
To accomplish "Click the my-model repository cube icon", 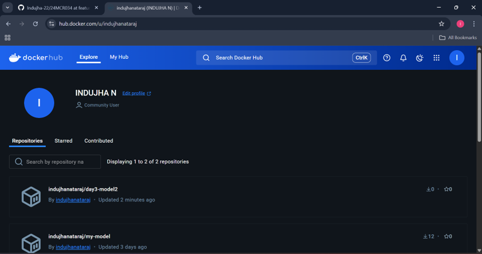I will pos(31,243).
